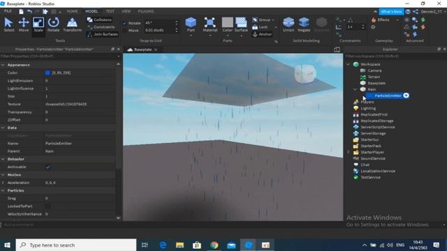Add child object to ParticleEmitter
The height and width of the screenshot is (251, 447).
tap(406, 96)
